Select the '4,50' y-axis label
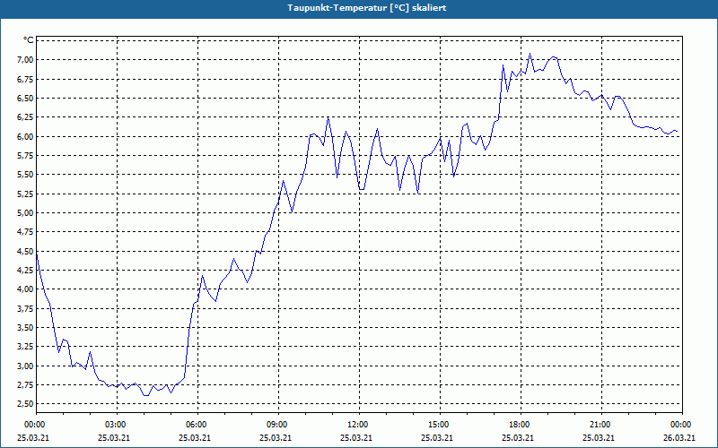This screenshot has width=718, height=448. click(26, 251)
